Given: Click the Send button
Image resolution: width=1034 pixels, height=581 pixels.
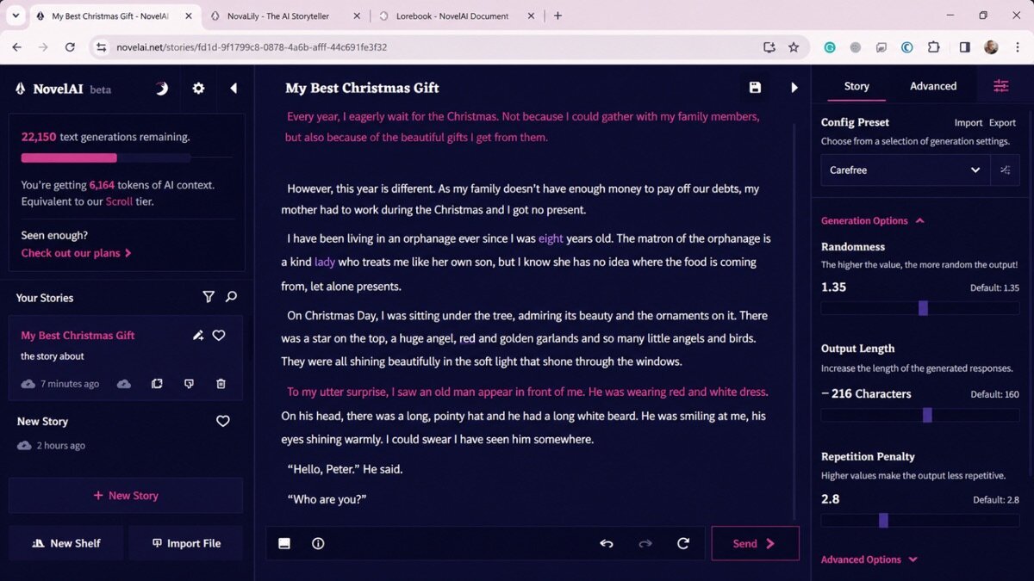Looking at the screenshot, I should click(x=755, y=543).
